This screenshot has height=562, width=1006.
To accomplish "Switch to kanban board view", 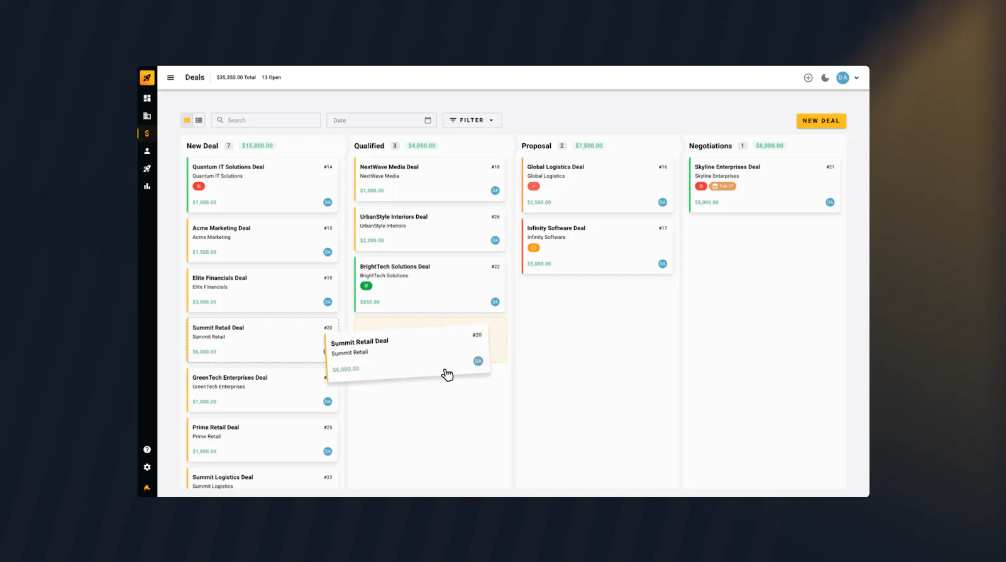I will 187,120.
